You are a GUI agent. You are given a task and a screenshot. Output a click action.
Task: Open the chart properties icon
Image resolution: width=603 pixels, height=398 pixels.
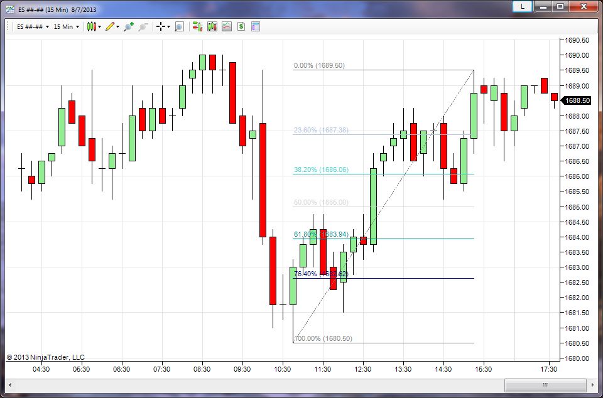click(x=256, y=26)
